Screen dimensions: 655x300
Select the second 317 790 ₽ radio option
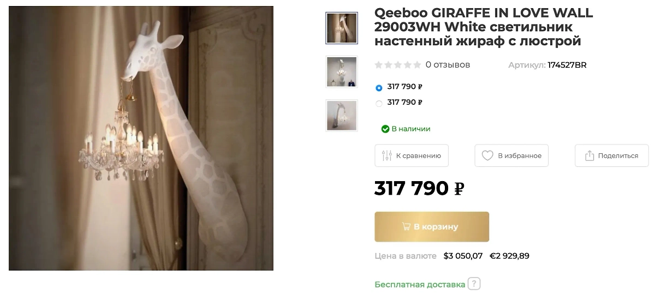point(379,103)
